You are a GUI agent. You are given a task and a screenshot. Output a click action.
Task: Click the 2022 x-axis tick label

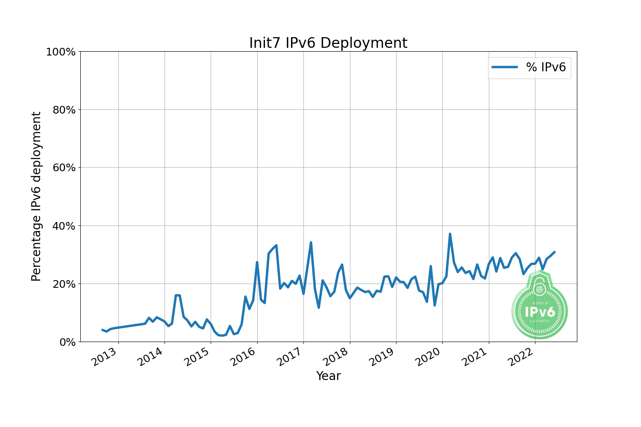click(x=521, y=357)
